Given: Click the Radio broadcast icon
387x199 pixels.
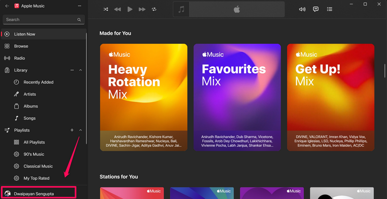Looking at the screenshot, I should [x=7, y=58].
